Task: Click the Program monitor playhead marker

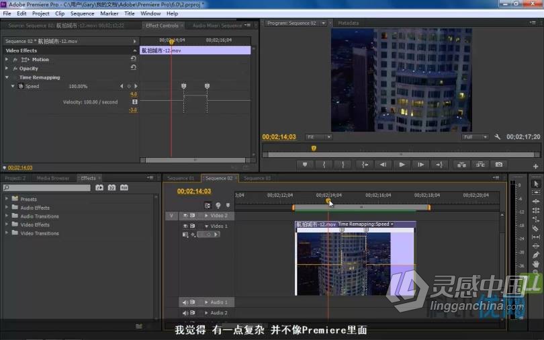Action: click(x=314, y=148)
